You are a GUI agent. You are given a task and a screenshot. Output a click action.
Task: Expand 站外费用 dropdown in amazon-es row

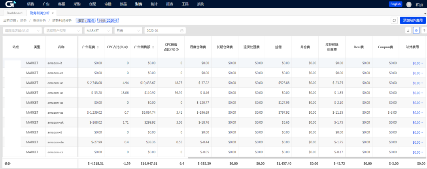418,73
